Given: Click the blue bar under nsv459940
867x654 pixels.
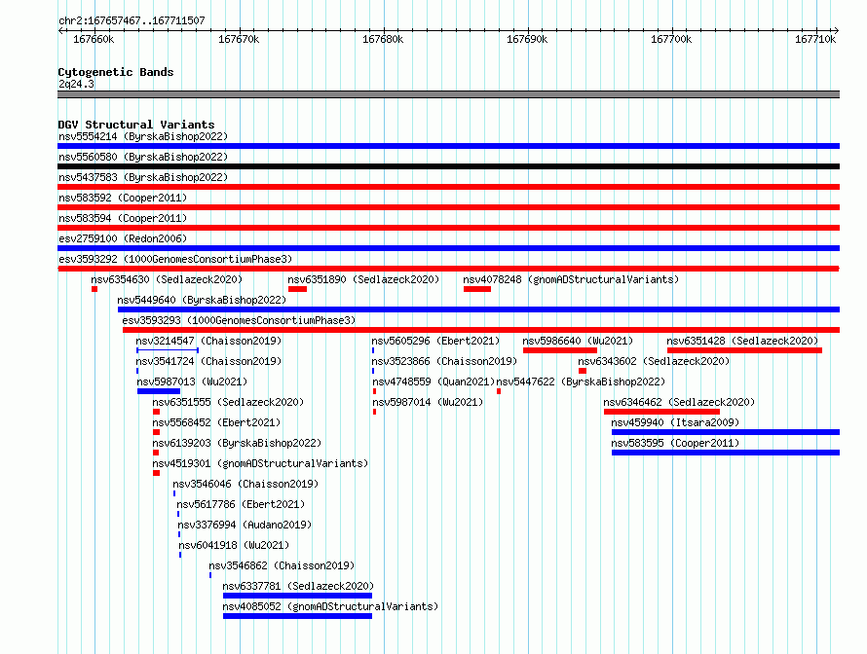Looking at the screenshot, I should click(726, 432).
